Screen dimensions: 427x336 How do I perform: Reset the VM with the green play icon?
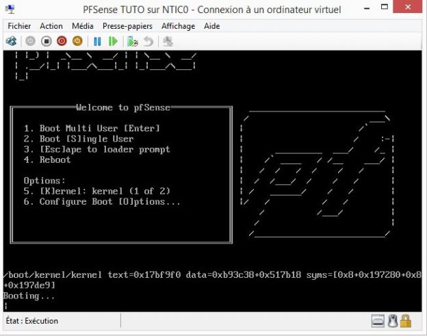112,41
